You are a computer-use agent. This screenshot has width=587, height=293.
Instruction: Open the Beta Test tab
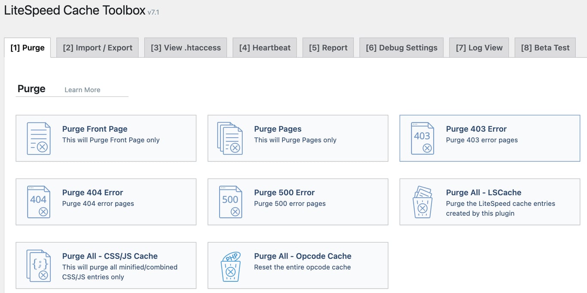545,47
